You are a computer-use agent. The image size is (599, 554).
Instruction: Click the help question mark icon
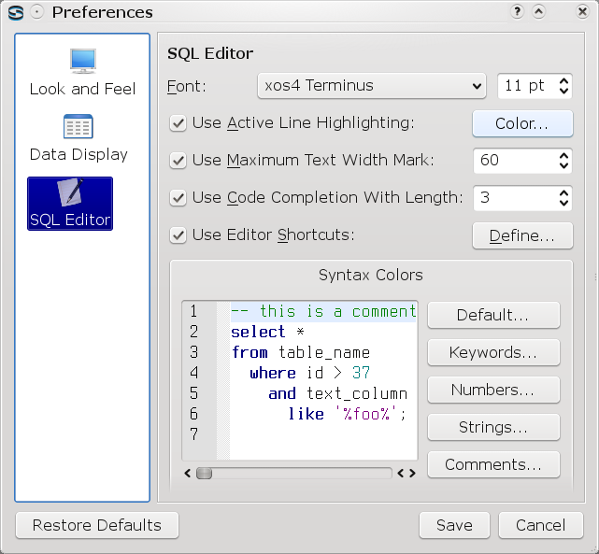(x=517, y=12)
